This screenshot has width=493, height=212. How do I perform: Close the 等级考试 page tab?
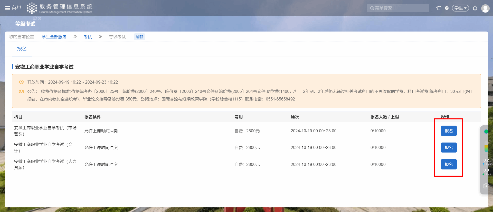tap(40, 18)
